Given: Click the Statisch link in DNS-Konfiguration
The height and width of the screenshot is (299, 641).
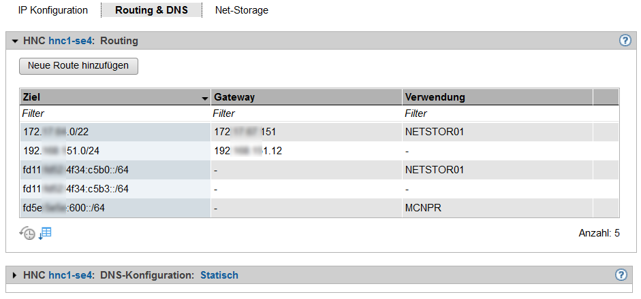Looking at the screenshot, I should 219,275.
